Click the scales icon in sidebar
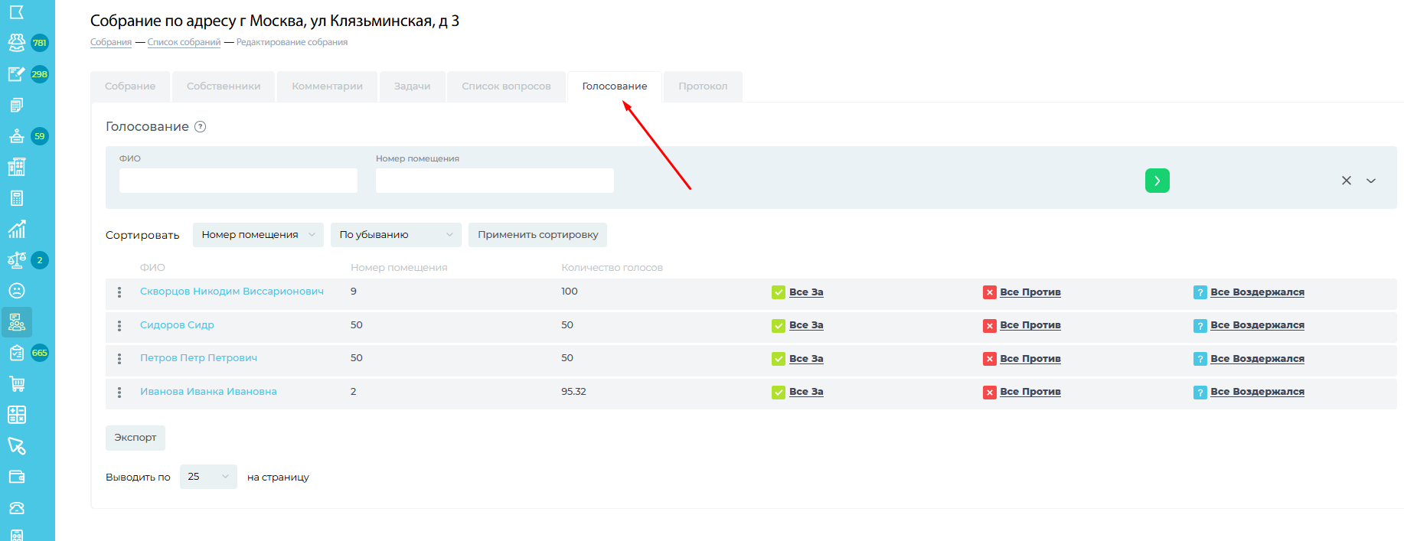The image size is (1404, 541). [x=17, y=260]
